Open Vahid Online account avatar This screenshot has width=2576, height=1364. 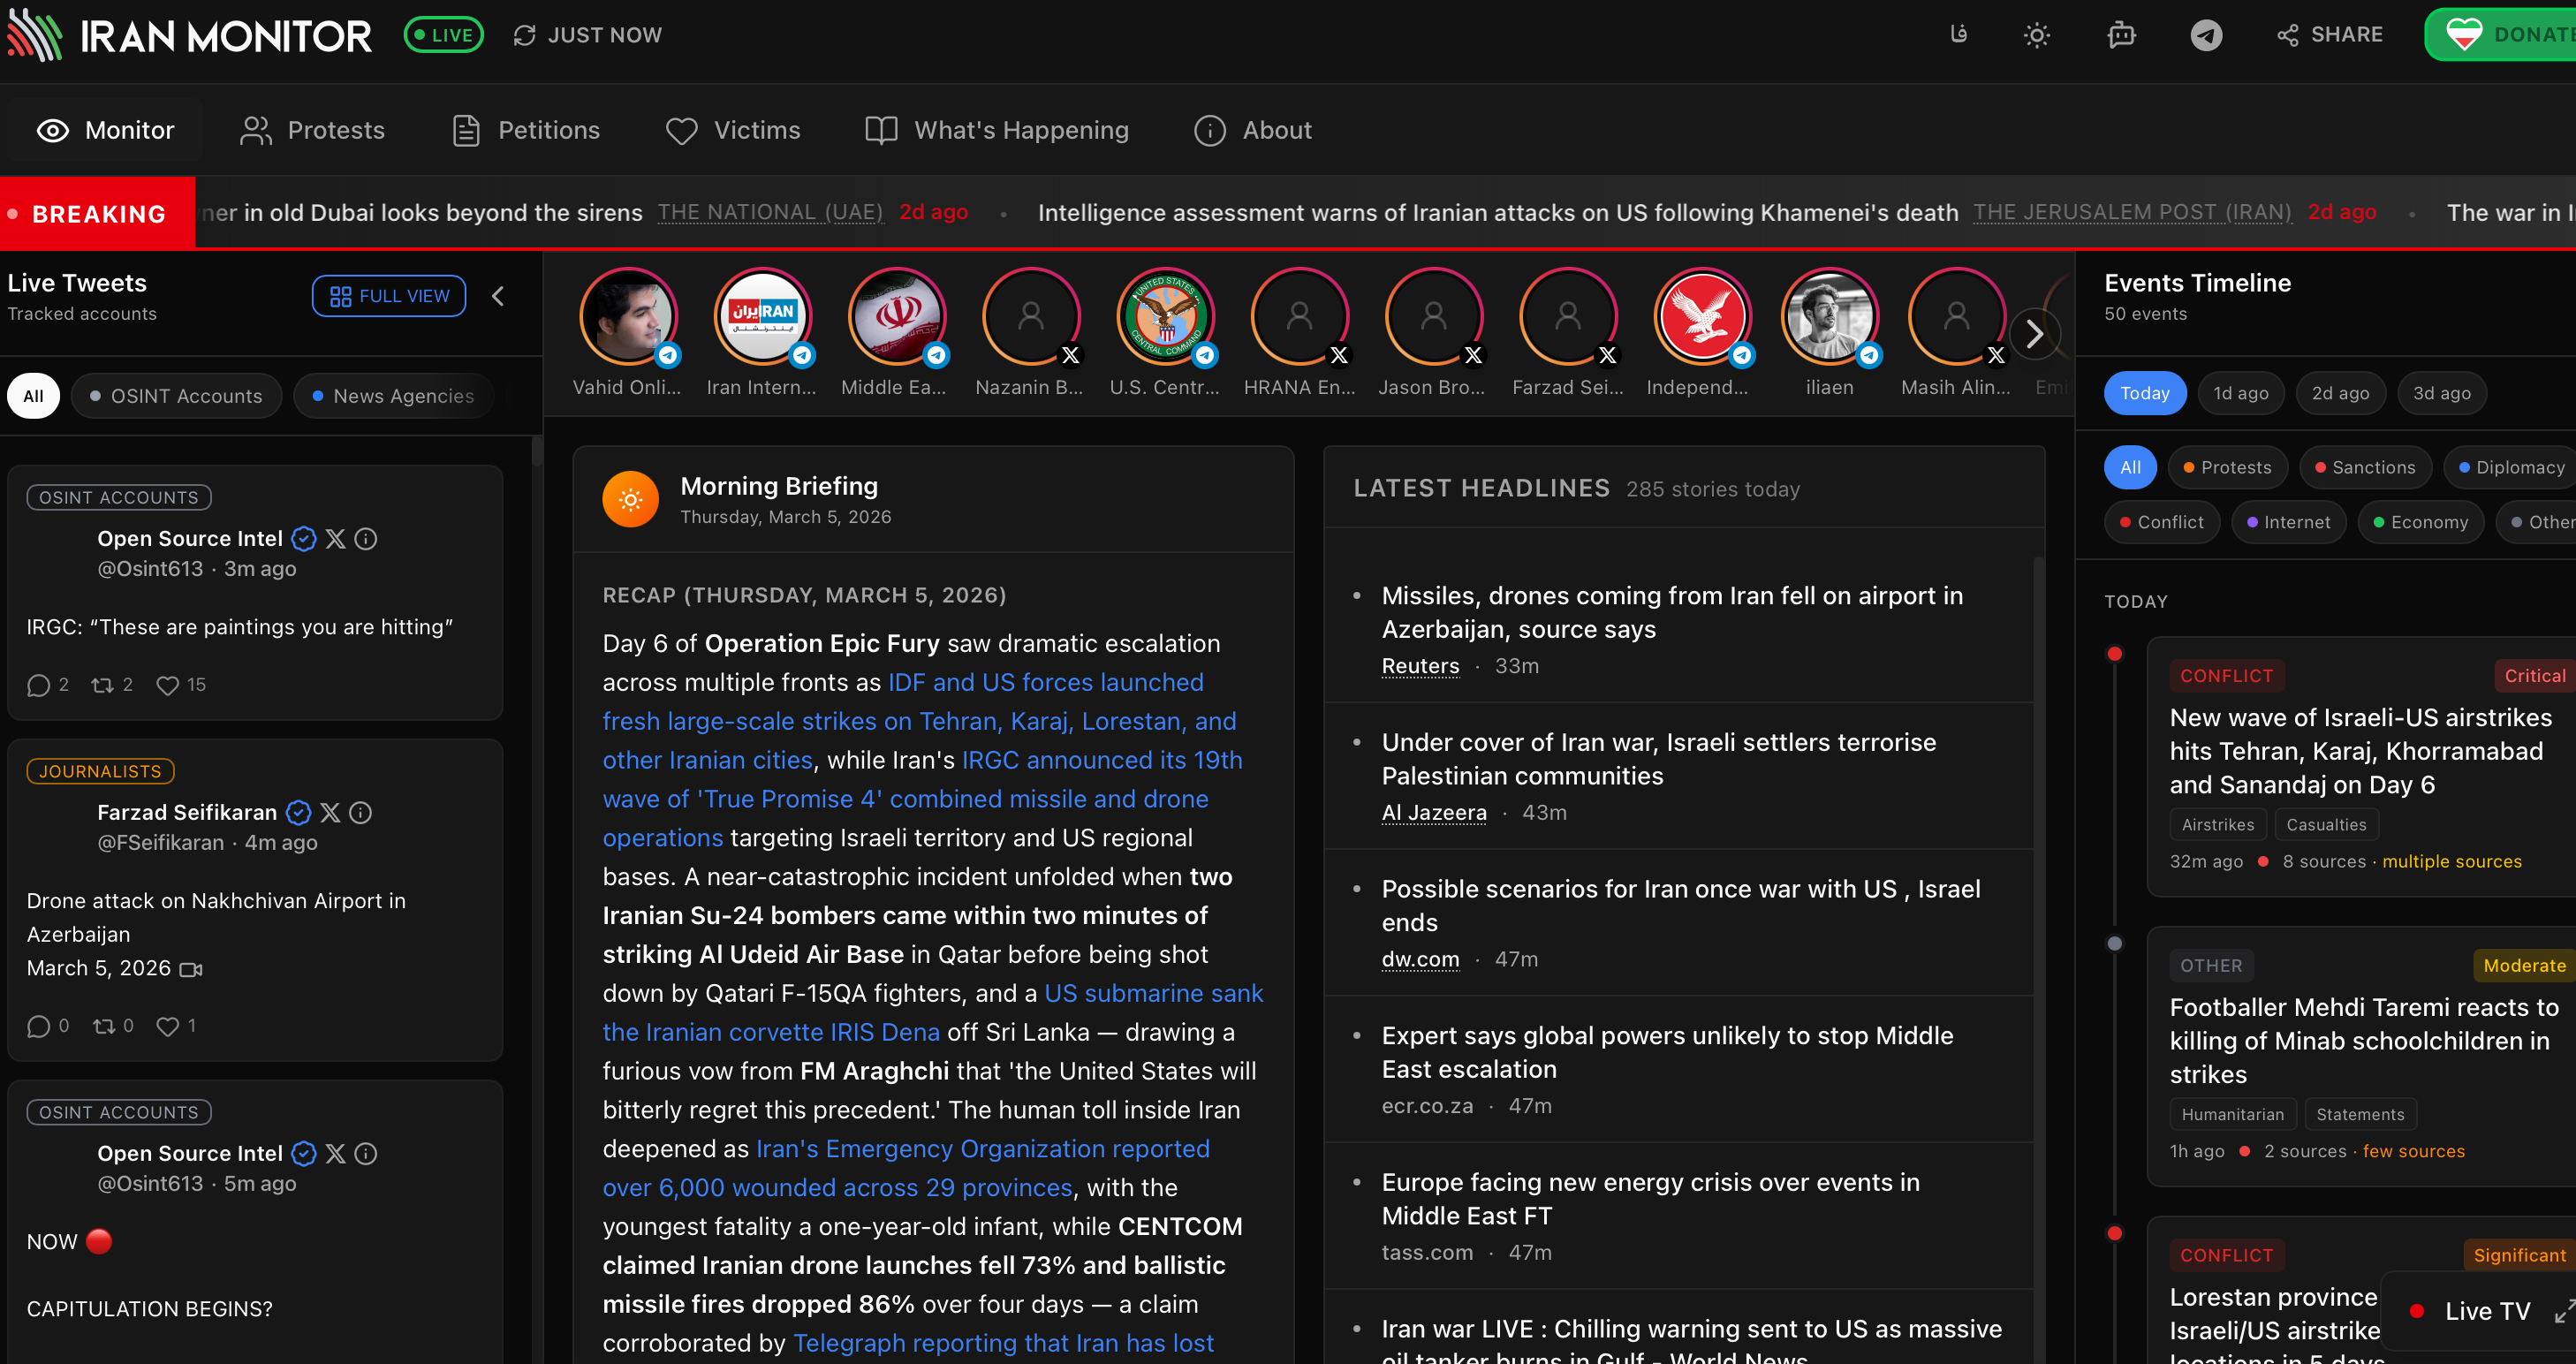point(628,317)
